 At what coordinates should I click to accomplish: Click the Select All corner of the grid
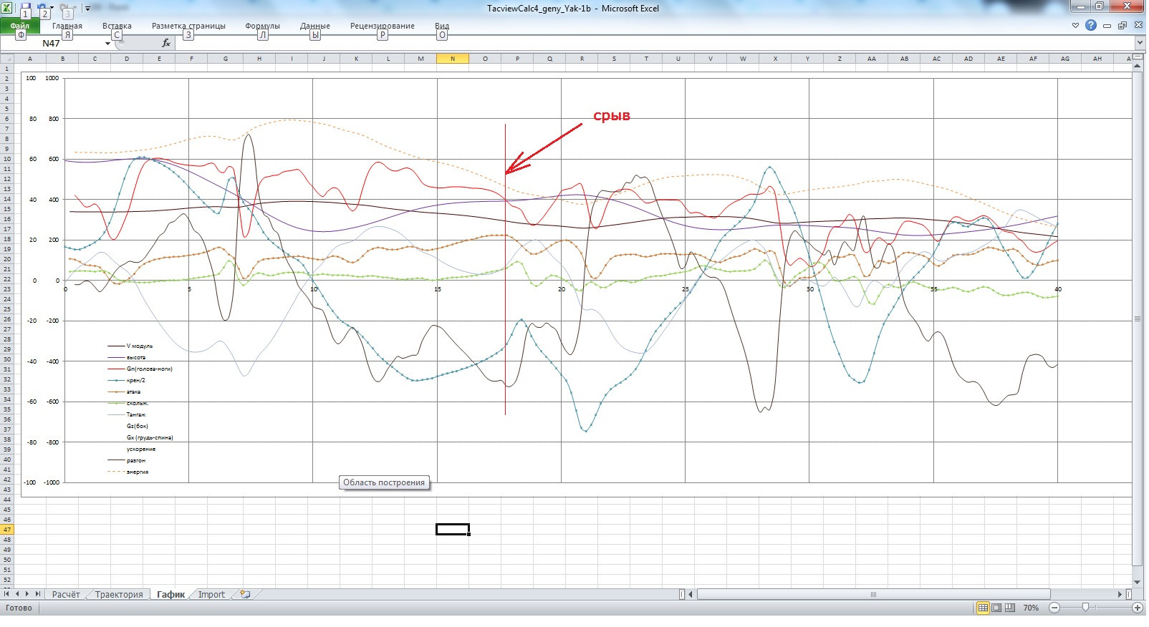[6, 59]
